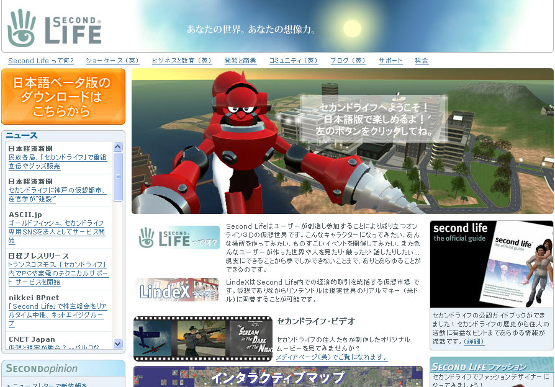
Task: Click the Second Life hand logo
Action: tap(22, 29)
